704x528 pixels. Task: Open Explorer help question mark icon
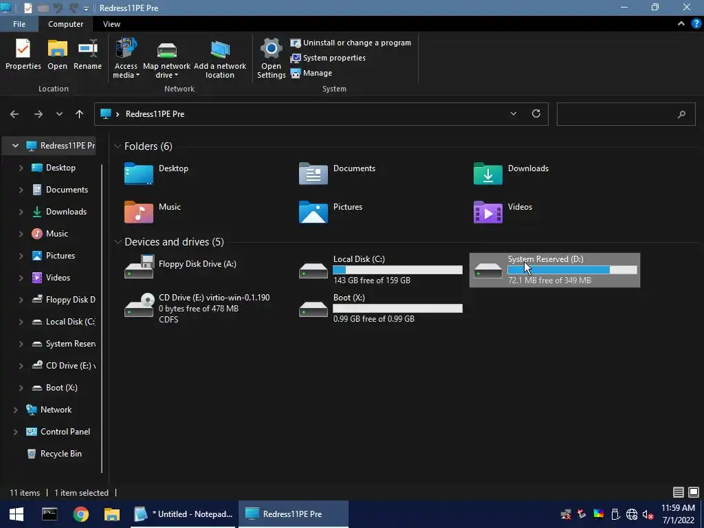click(x=696, y=24)
